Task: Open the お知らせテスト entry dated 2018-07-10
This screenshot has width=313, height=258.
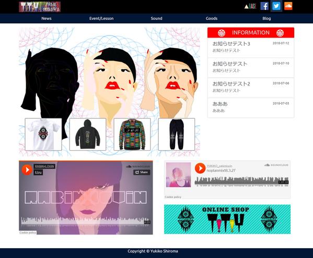Action: (251, 68)
